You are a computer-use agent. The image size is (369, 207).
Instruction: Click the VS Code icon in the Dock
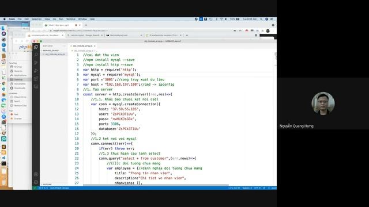click(4, 158)
